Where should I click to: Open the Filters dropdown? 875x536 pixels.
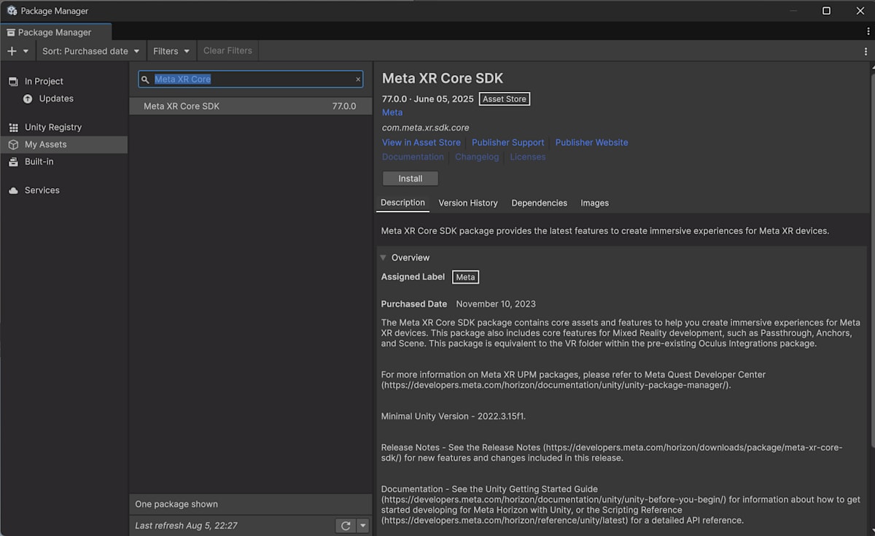point(171,51)
